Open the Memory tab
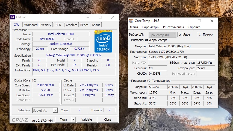233x131 pixels. coord(46,25)
